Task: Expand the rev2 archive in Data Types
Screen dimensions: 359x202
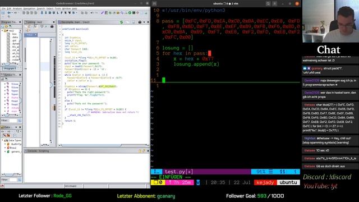Action: coord(5,148)
